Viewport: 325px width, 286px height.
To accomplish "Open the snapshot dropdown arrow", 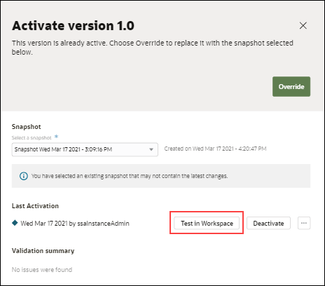I will click(x=151, y=149).
